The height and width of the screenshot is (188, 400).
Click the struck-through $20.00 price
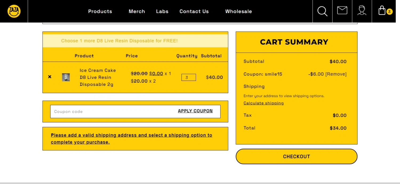tap(139, 74)
